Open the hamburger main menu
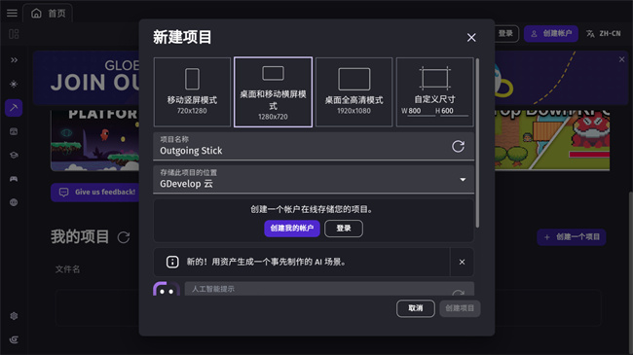This screenshot has width=633, height=355. (x=12, y=13)
